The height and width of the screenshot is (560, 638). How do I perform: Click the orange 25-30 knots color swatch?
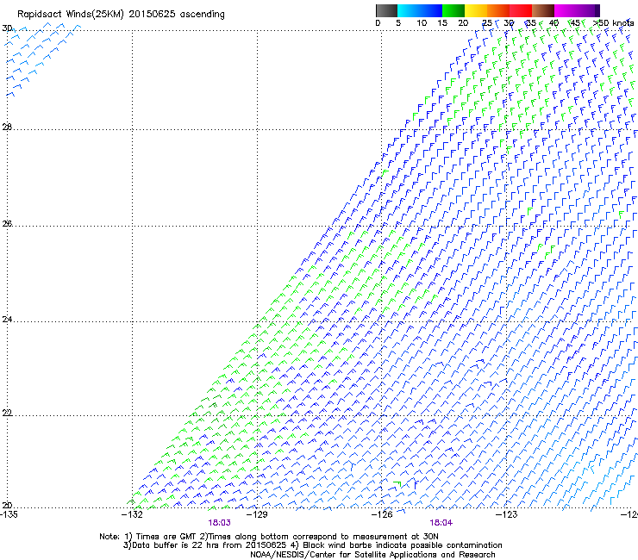tap(498, 10)
